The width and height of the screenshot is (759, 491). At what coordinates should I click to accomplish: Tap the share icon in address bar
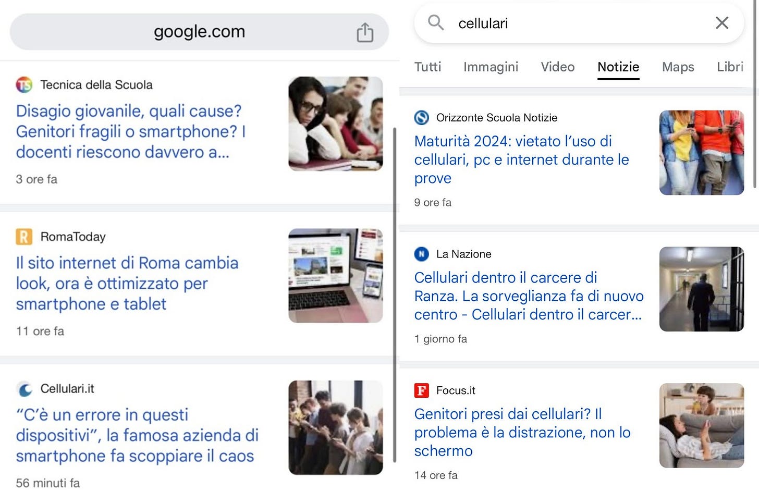[365, 32]
